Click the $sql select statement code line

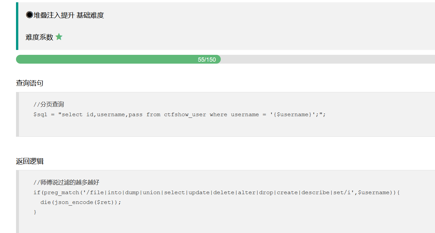180,115
